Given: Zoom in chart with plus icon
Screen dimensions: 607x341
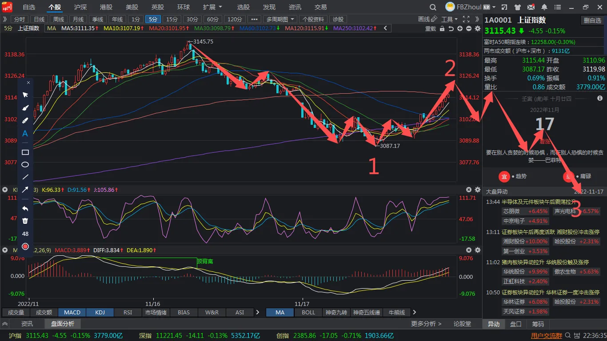Looking at the screenshot, I should [460, 28].
